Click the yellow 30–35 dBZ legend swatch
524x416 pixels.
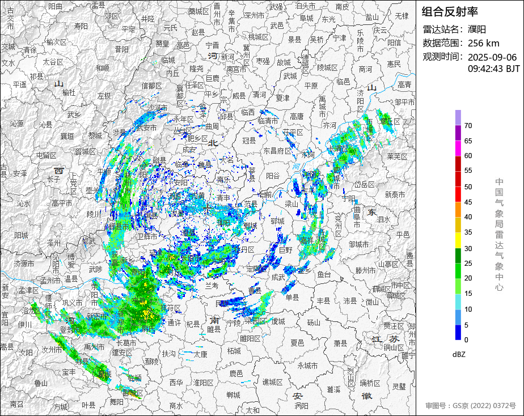tap(458, 240)
